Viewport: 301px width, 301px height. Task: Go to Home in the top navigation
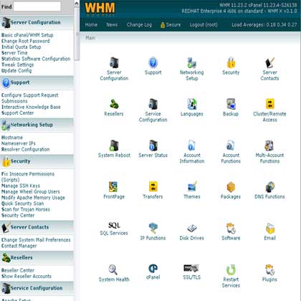pos(91,25)
